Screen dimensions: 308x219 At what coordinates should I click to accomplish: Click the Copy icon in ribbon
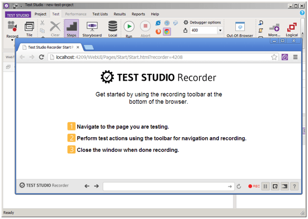click(x=42, y=30)
